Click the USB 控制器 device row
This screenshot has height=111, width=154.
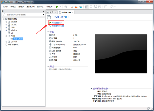coord(68,51)
